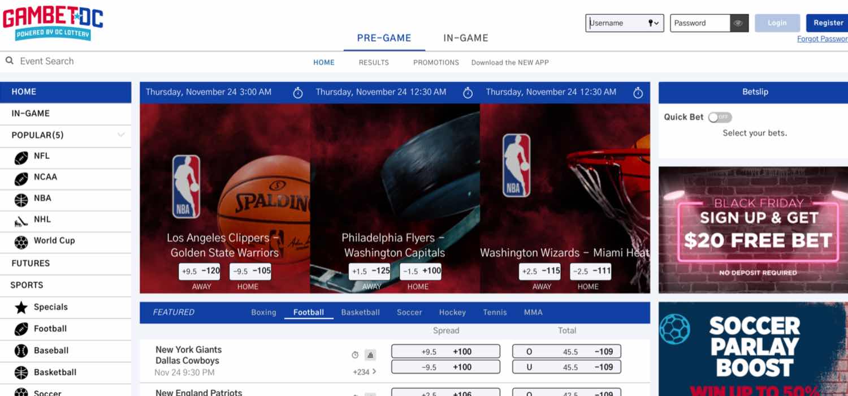The image size is (848, 396).
Task: Select the Hockey featured tab
Action: click(452, 312)
